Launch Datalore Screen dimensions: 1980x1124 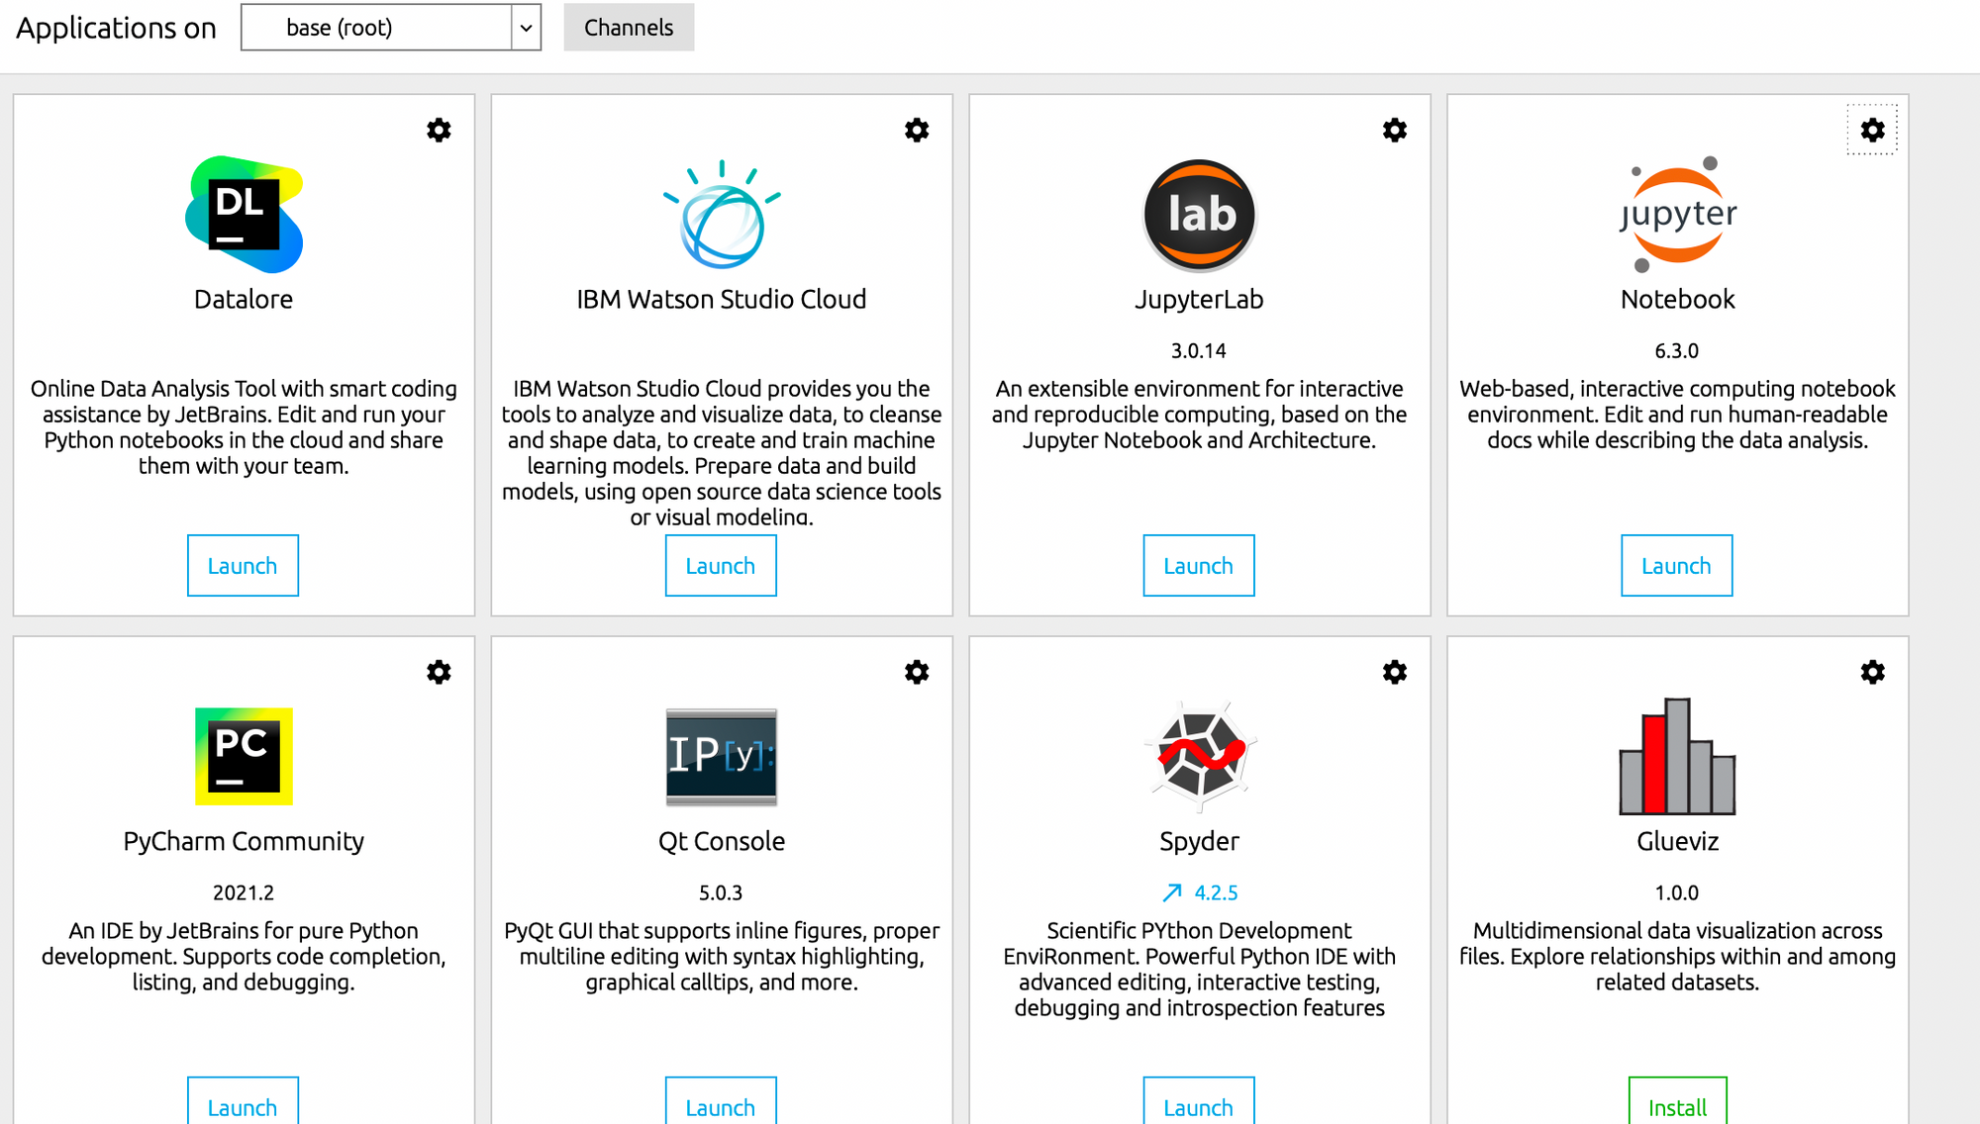(x=243, y=566)
